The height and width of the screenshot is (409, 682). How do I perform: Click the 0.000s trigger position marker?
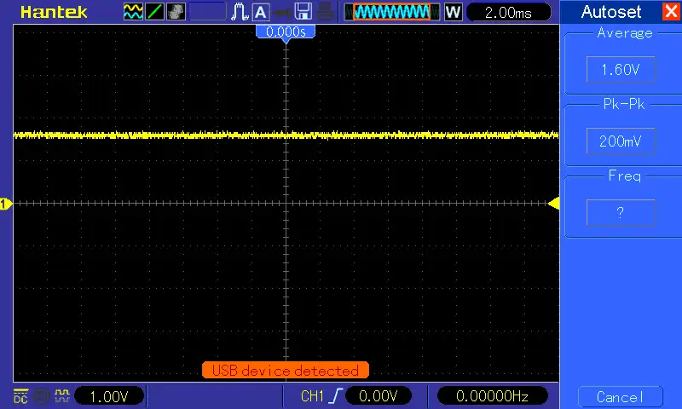[286, 32]
